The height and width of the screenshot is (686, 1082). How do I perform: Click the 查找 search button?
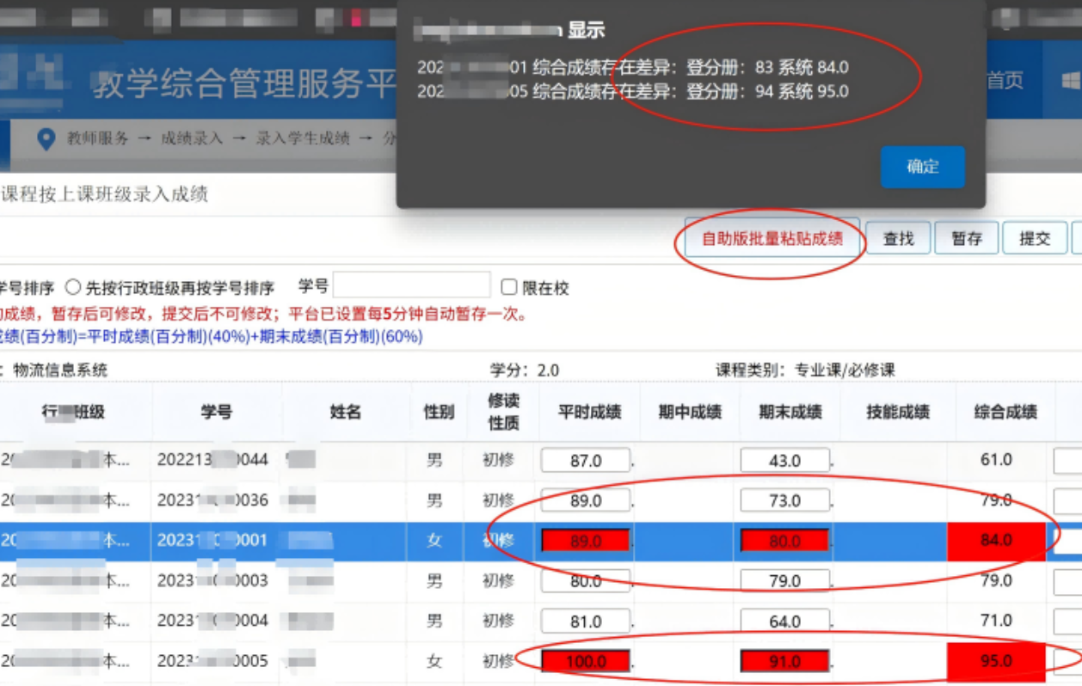[898, 239]
